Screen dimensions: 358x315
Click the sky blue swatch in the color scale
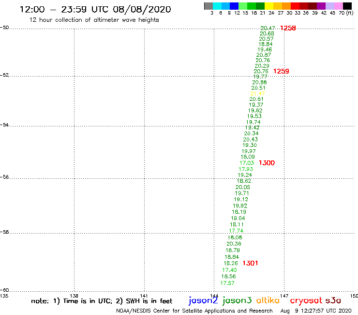225,6
